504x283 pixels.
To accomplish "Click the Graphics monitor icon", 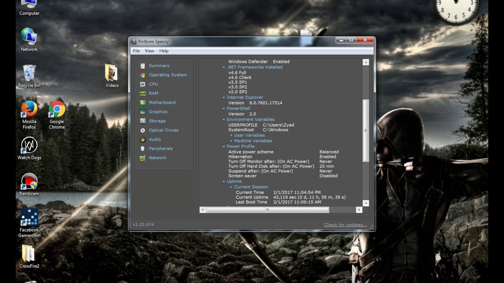I will tap(143, 112).
